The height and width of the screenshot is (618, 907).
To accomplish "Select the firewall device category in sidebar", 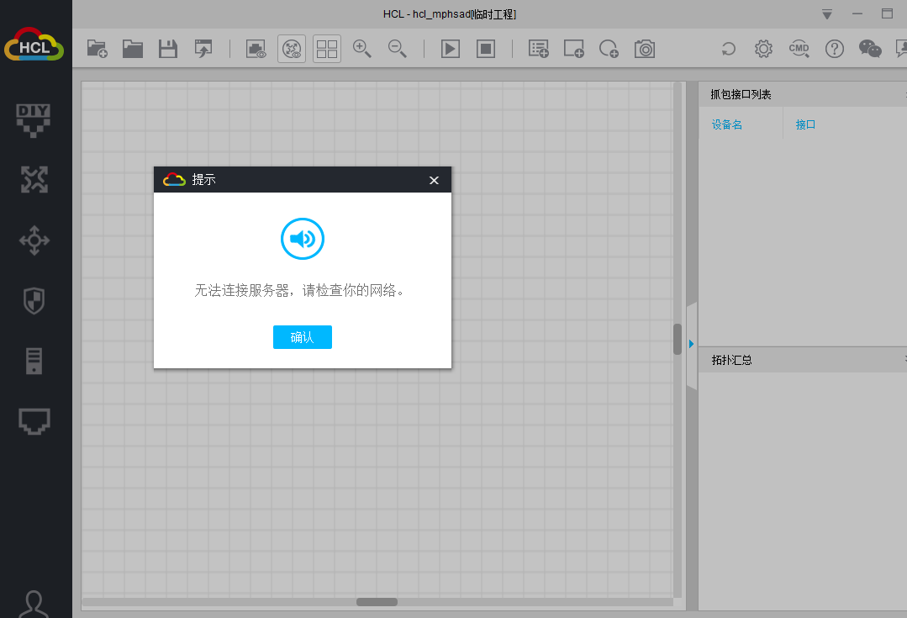I will click(x=34, y=300).
